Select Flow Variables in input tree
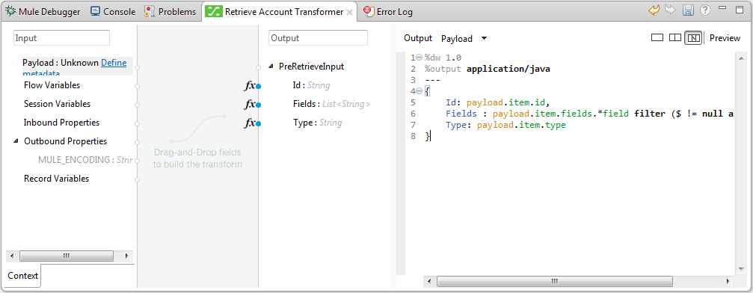Image resolution: width=753 pixels, height=293 pixels. (52, 85)
